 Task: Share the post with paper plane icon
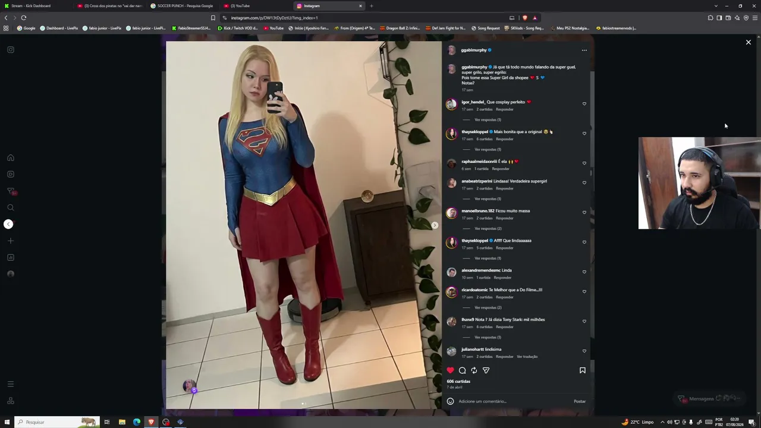[x=486, y=370]
